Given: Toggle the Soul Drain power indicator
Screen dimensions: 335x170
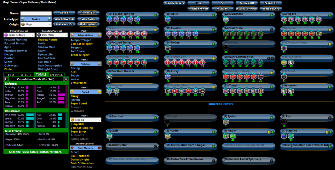Looking at the screenshot, I should (272, 29).
